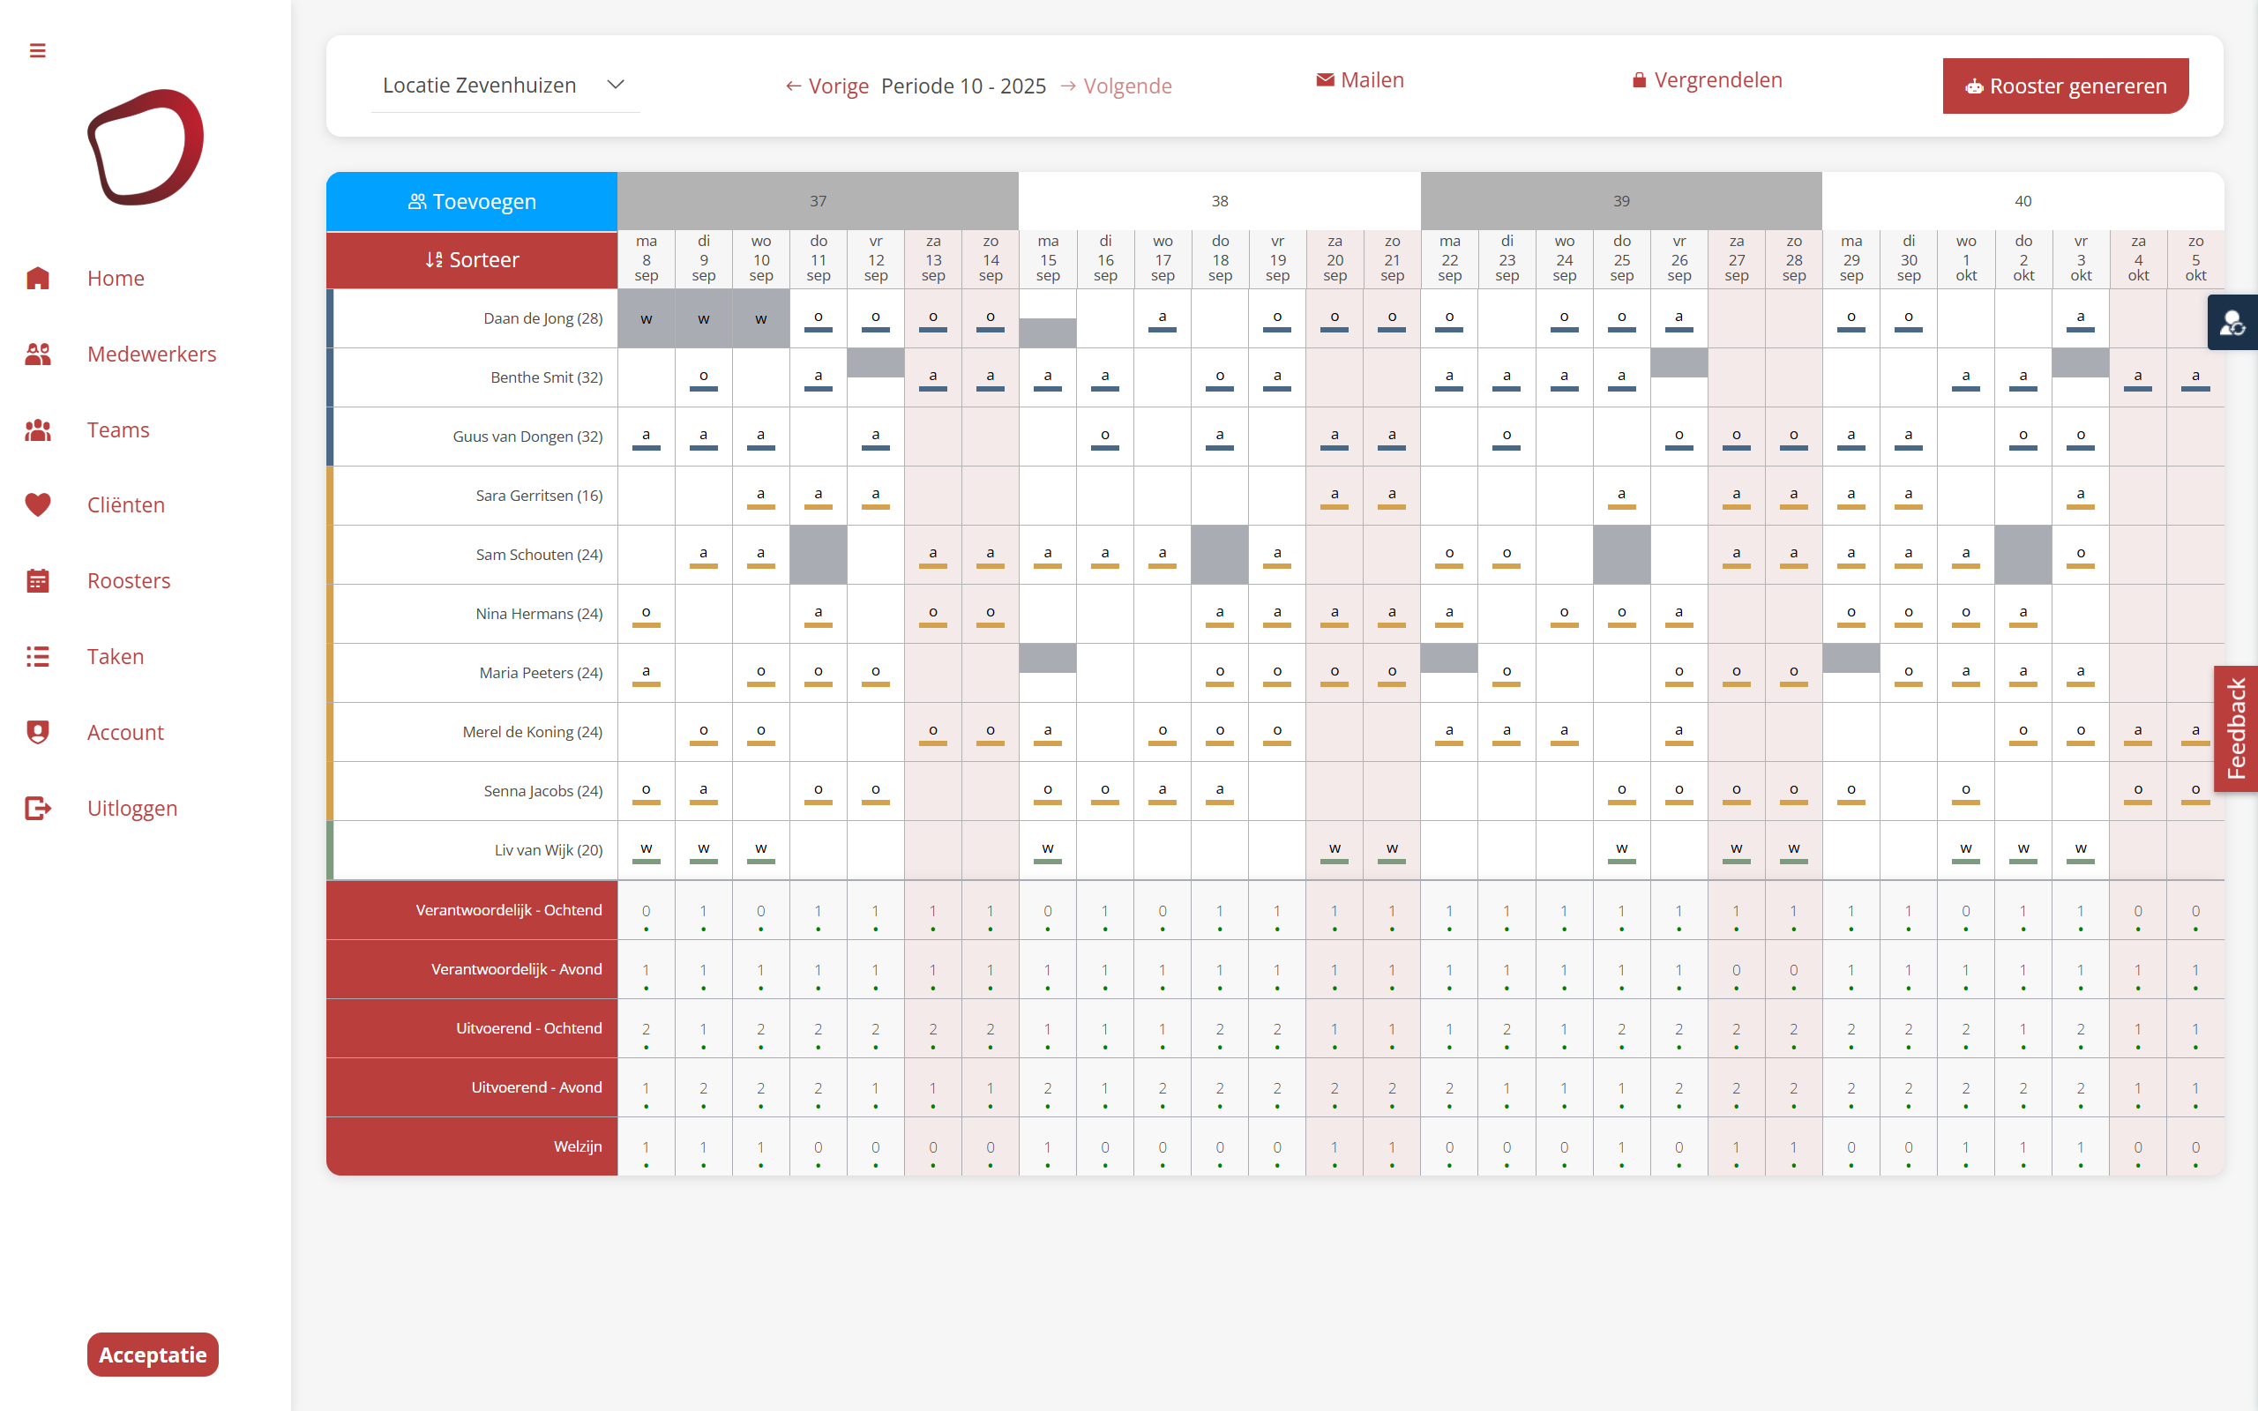Image resolution: width=2258 pixels, height=1411 pixels.
Task: Select Daan de Jong's shift on 8 sep
Action: pyautogui.click(x=646, y=318)
